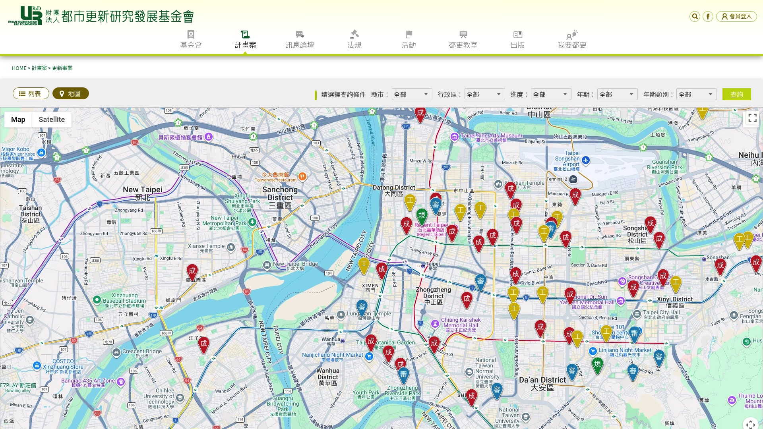Click the Xinzhuang Baseball Stadium pin
Screen dimensions: 763x429
click(x=97, y=300)
